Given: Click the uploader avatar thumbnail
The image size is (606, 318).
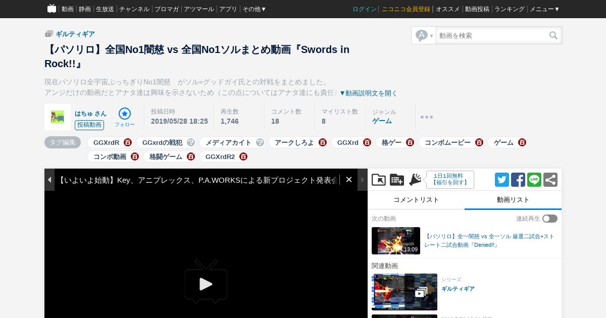Looking at the screenshot, I should 58,117.
